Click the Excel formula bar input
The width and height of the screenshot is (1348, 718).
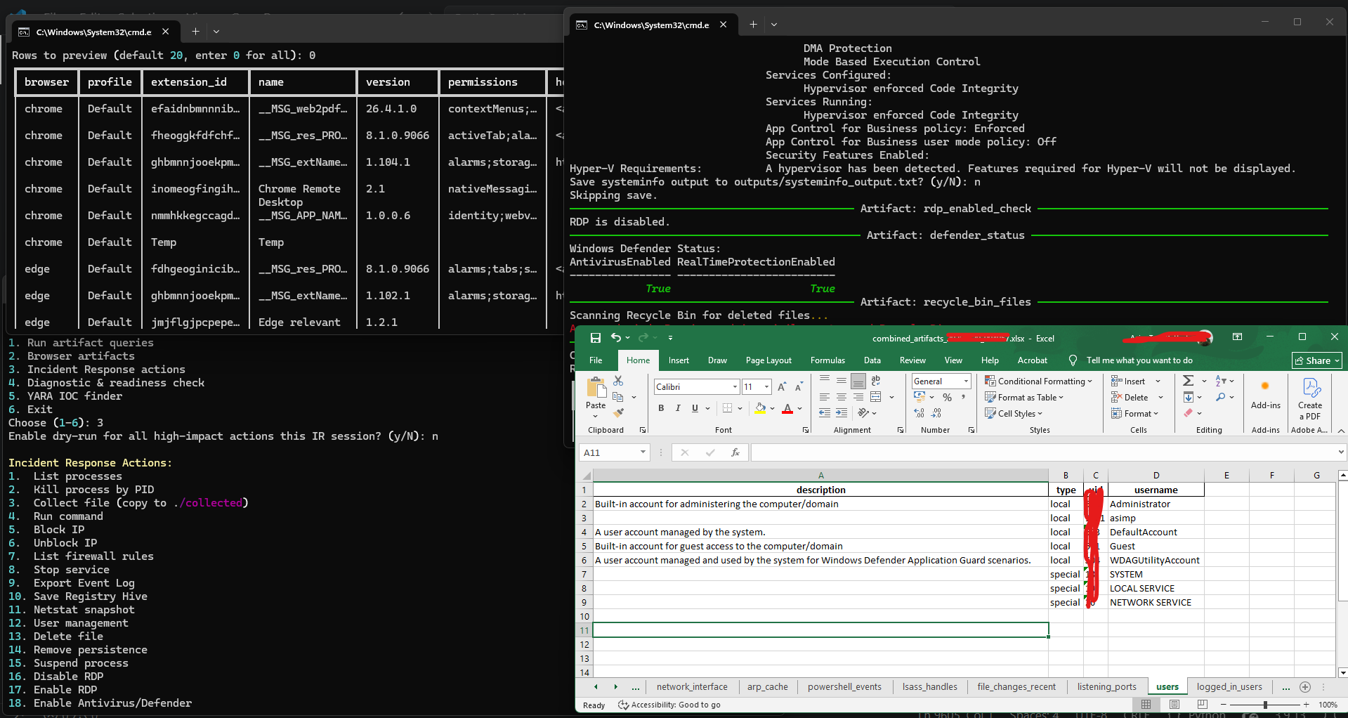click(x=1043, y=452)
